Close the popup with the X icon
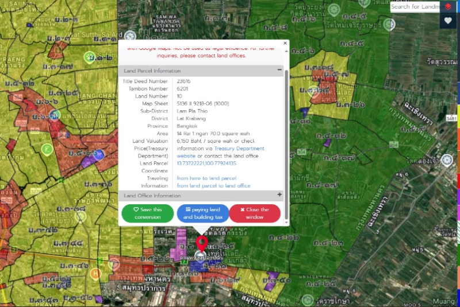Image resolution: width=460 pixels, height=307 pixels. tap(285, 43)
